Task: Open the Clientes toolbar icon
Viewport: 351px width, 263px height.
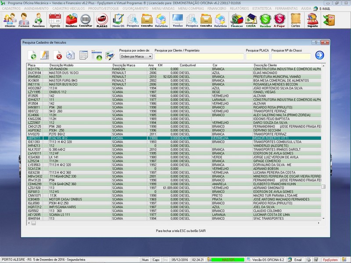Action: [x=10, y=20]
